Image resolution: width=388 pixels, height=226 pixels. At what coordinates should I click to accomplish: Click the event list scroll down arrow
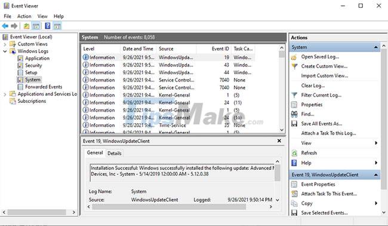pyautogui.click(x=282, y=130)
